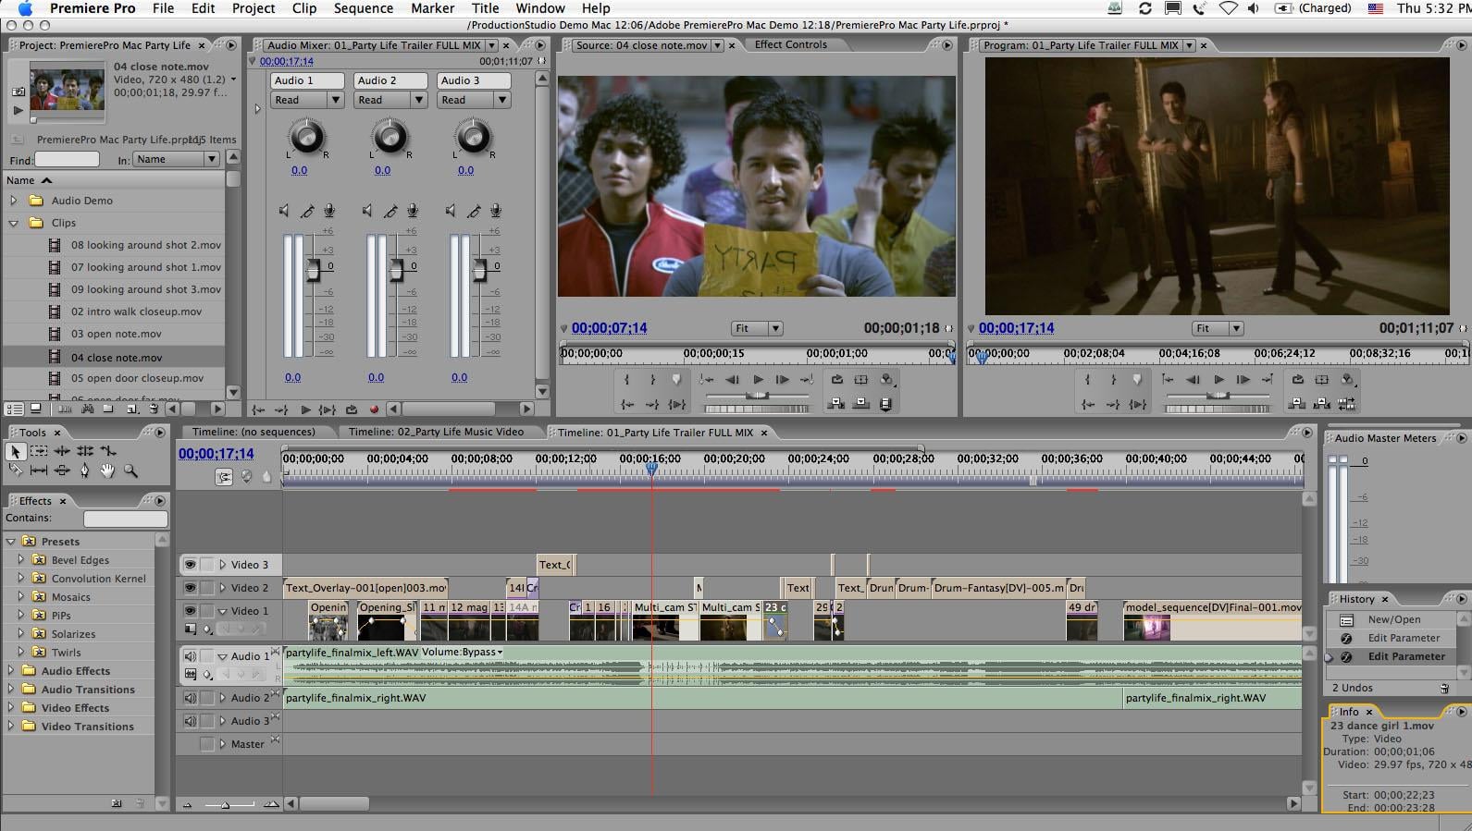Open Source monitor Fit zoom dropdown
Viewport: 1472px width, 831px height.
click(x=757, y=328)
